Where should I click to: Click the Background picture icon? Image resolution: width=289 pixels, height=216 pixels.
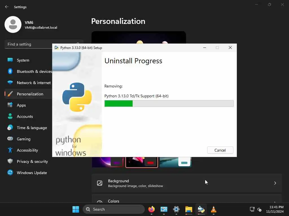100,183
